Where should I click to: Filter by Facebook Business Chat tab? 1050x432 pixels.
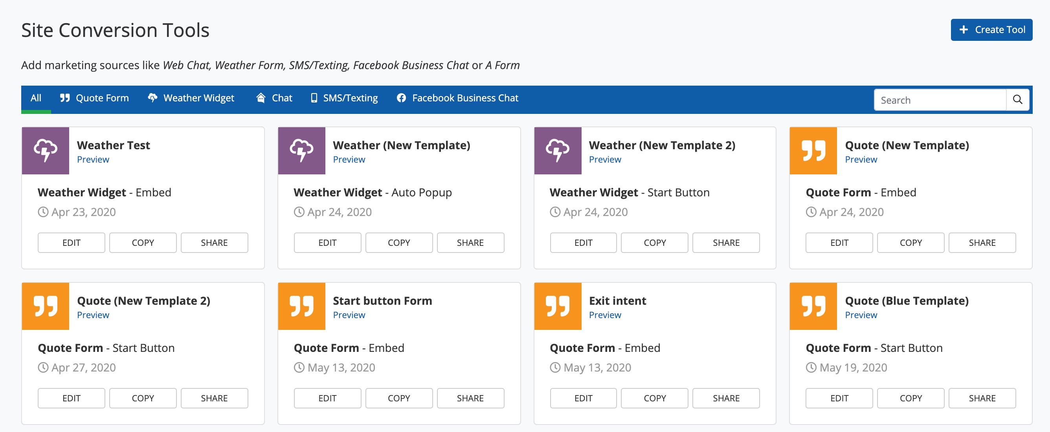457,98
